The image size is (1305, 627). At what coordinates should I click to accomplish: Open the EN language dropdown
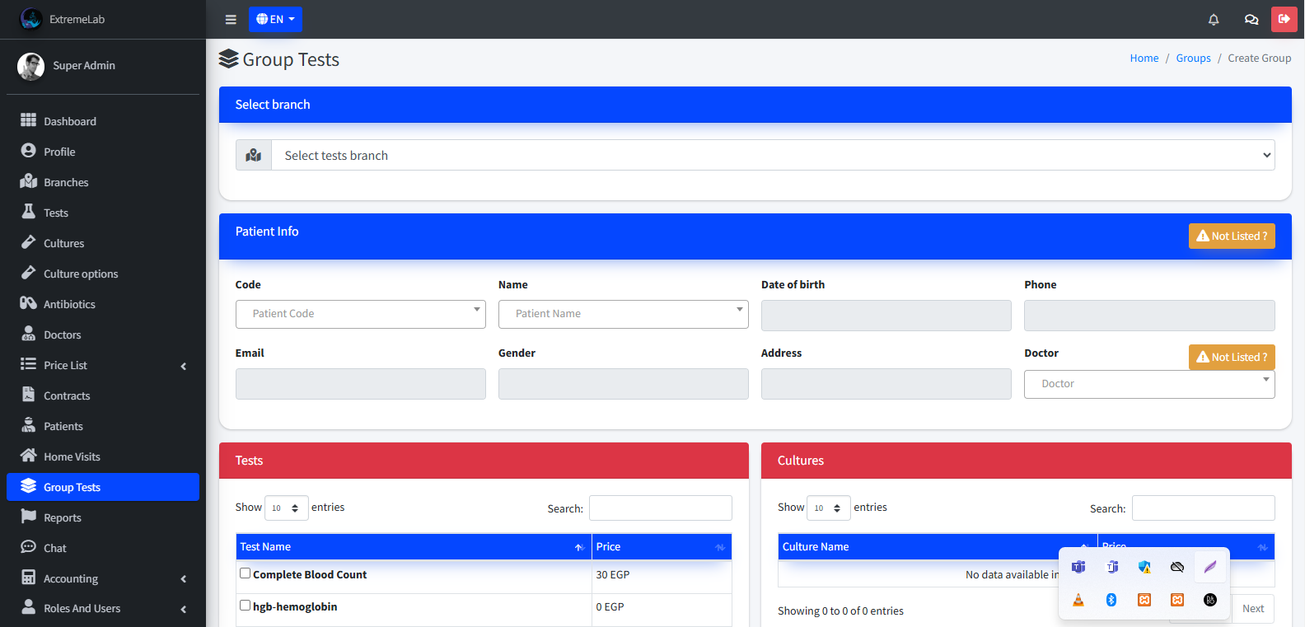pos(275,20)
